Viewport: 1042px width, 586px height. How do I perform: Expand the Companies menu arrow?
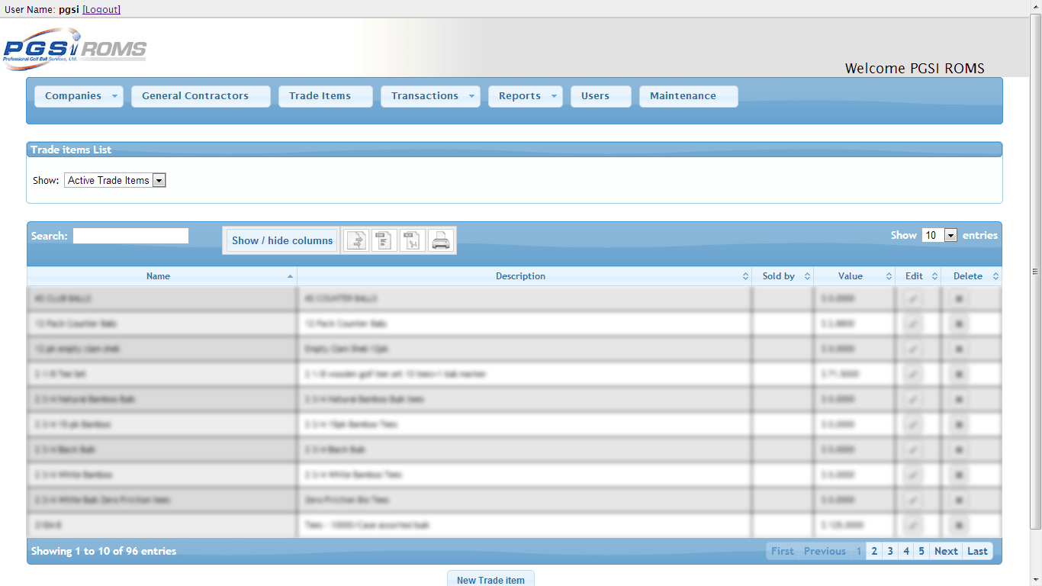(114, 96)
